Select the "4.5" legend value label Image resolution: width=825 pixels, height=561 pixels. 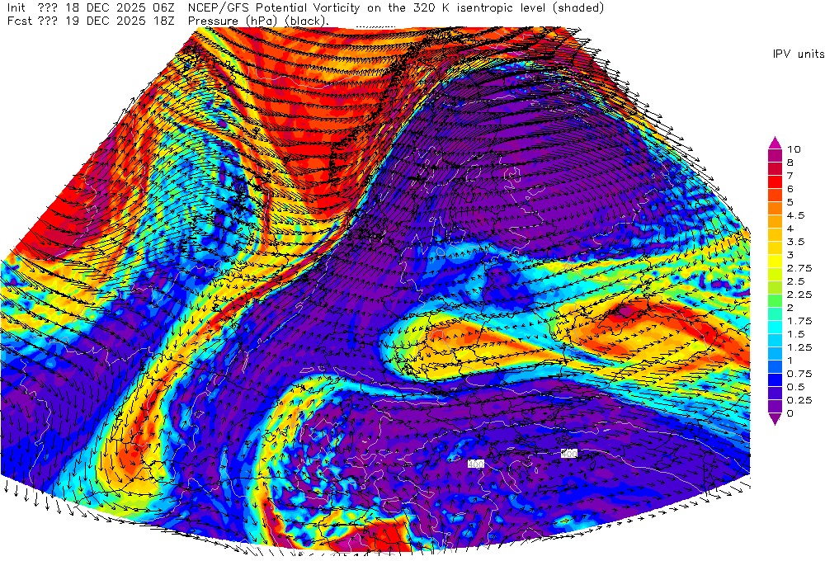[x=795, y=214]
